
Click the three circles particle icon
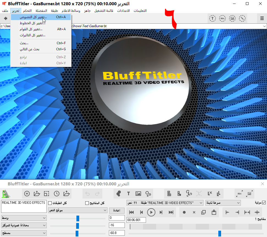[x=148, y=194]
